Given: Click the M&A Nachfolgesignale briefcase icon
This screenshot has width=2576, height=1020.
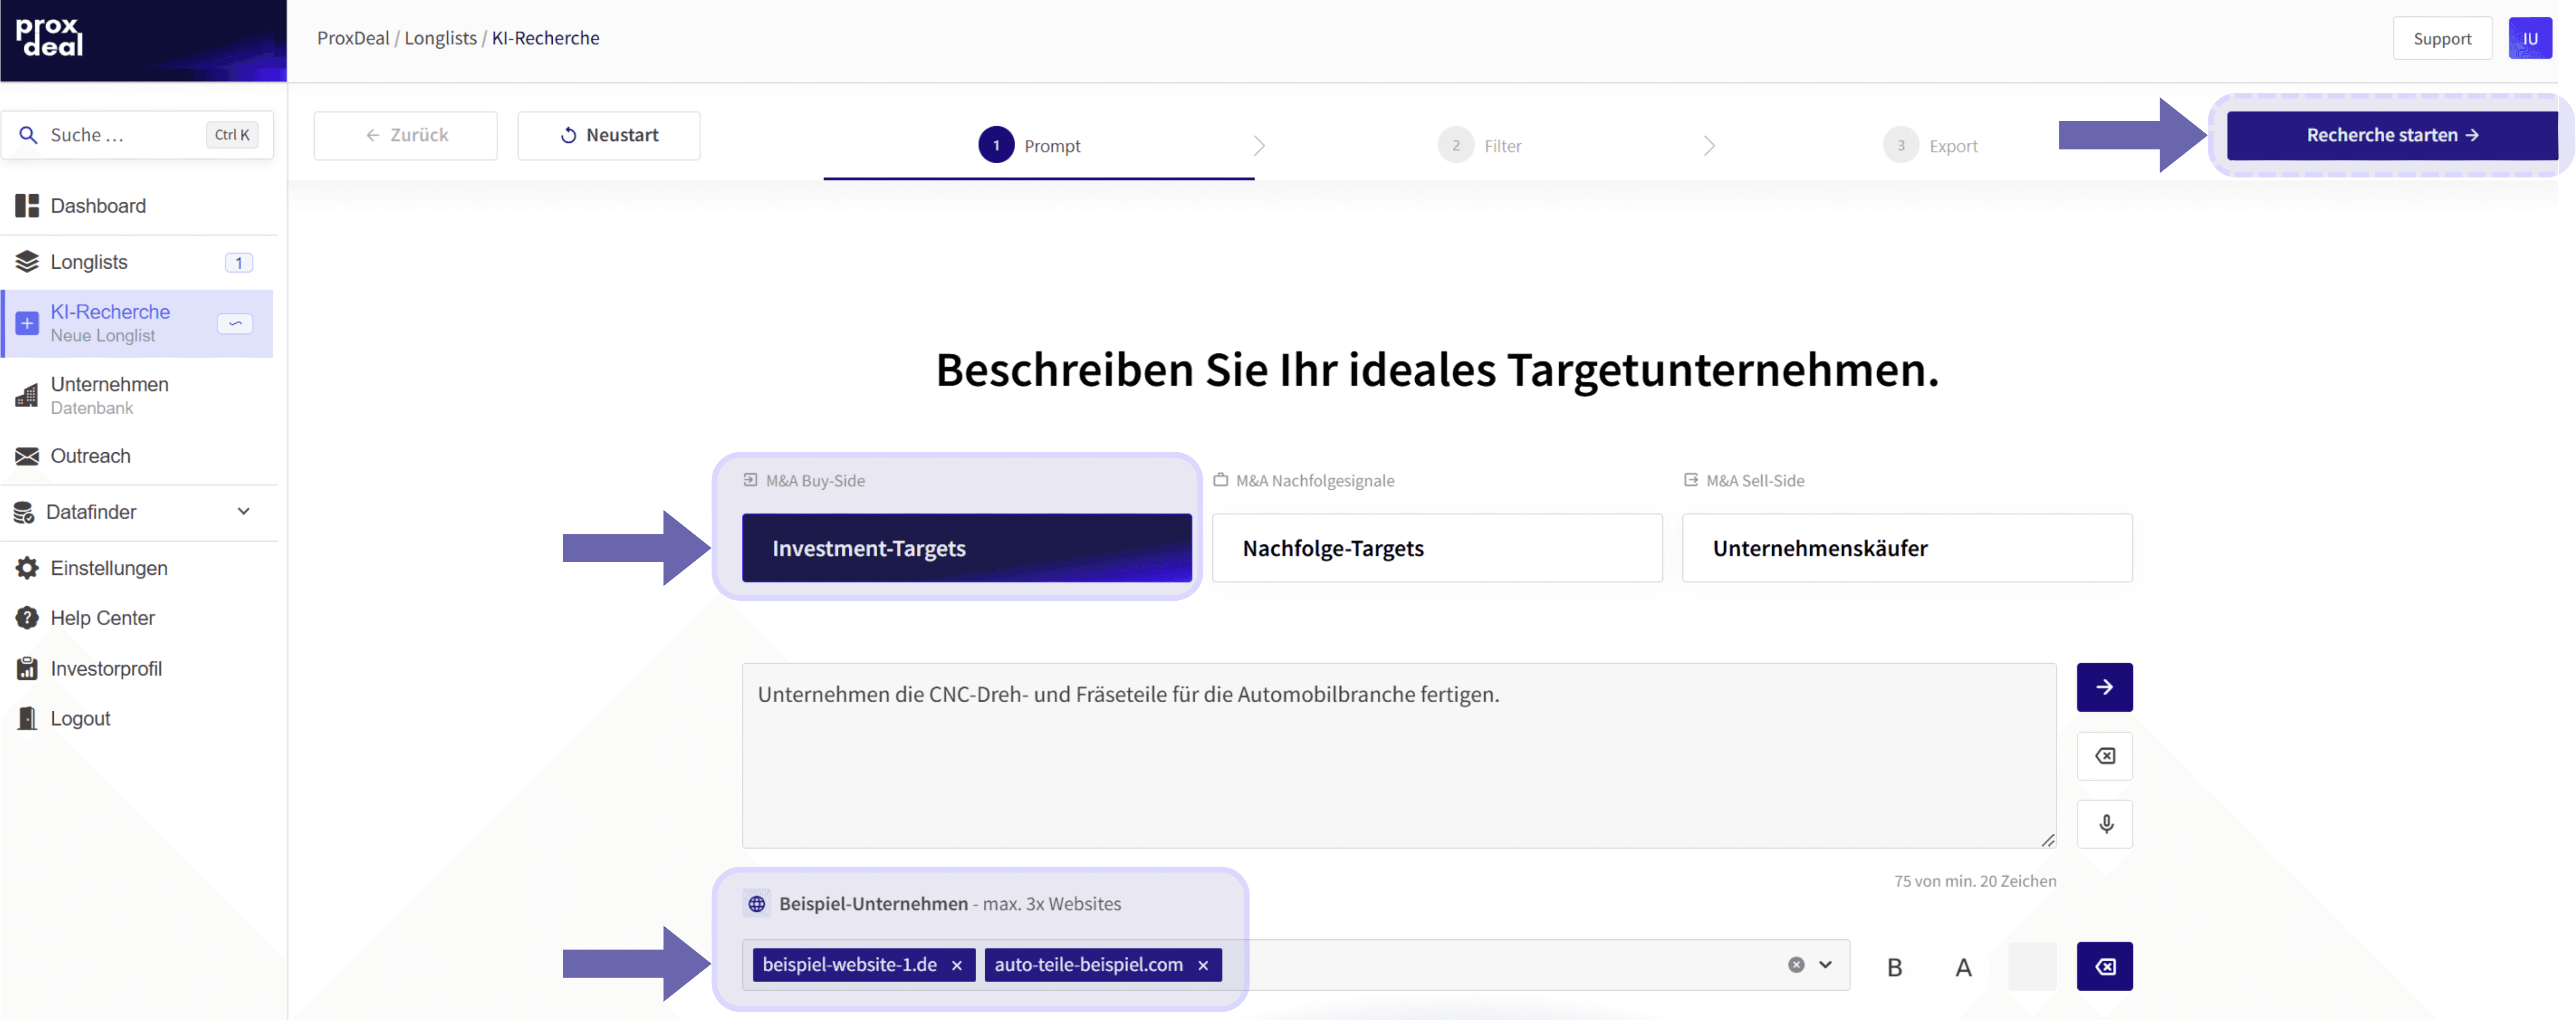Looking at the screenshot, I should click(x=1220, y=480).
